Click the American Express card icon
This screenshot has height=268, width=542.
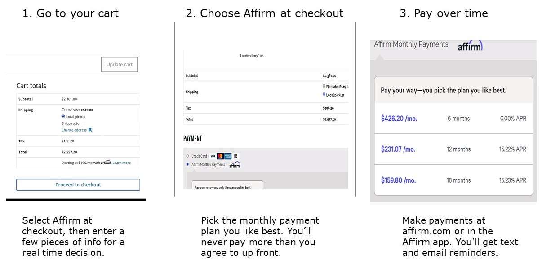pyautogui.click(x=228, y=156)
